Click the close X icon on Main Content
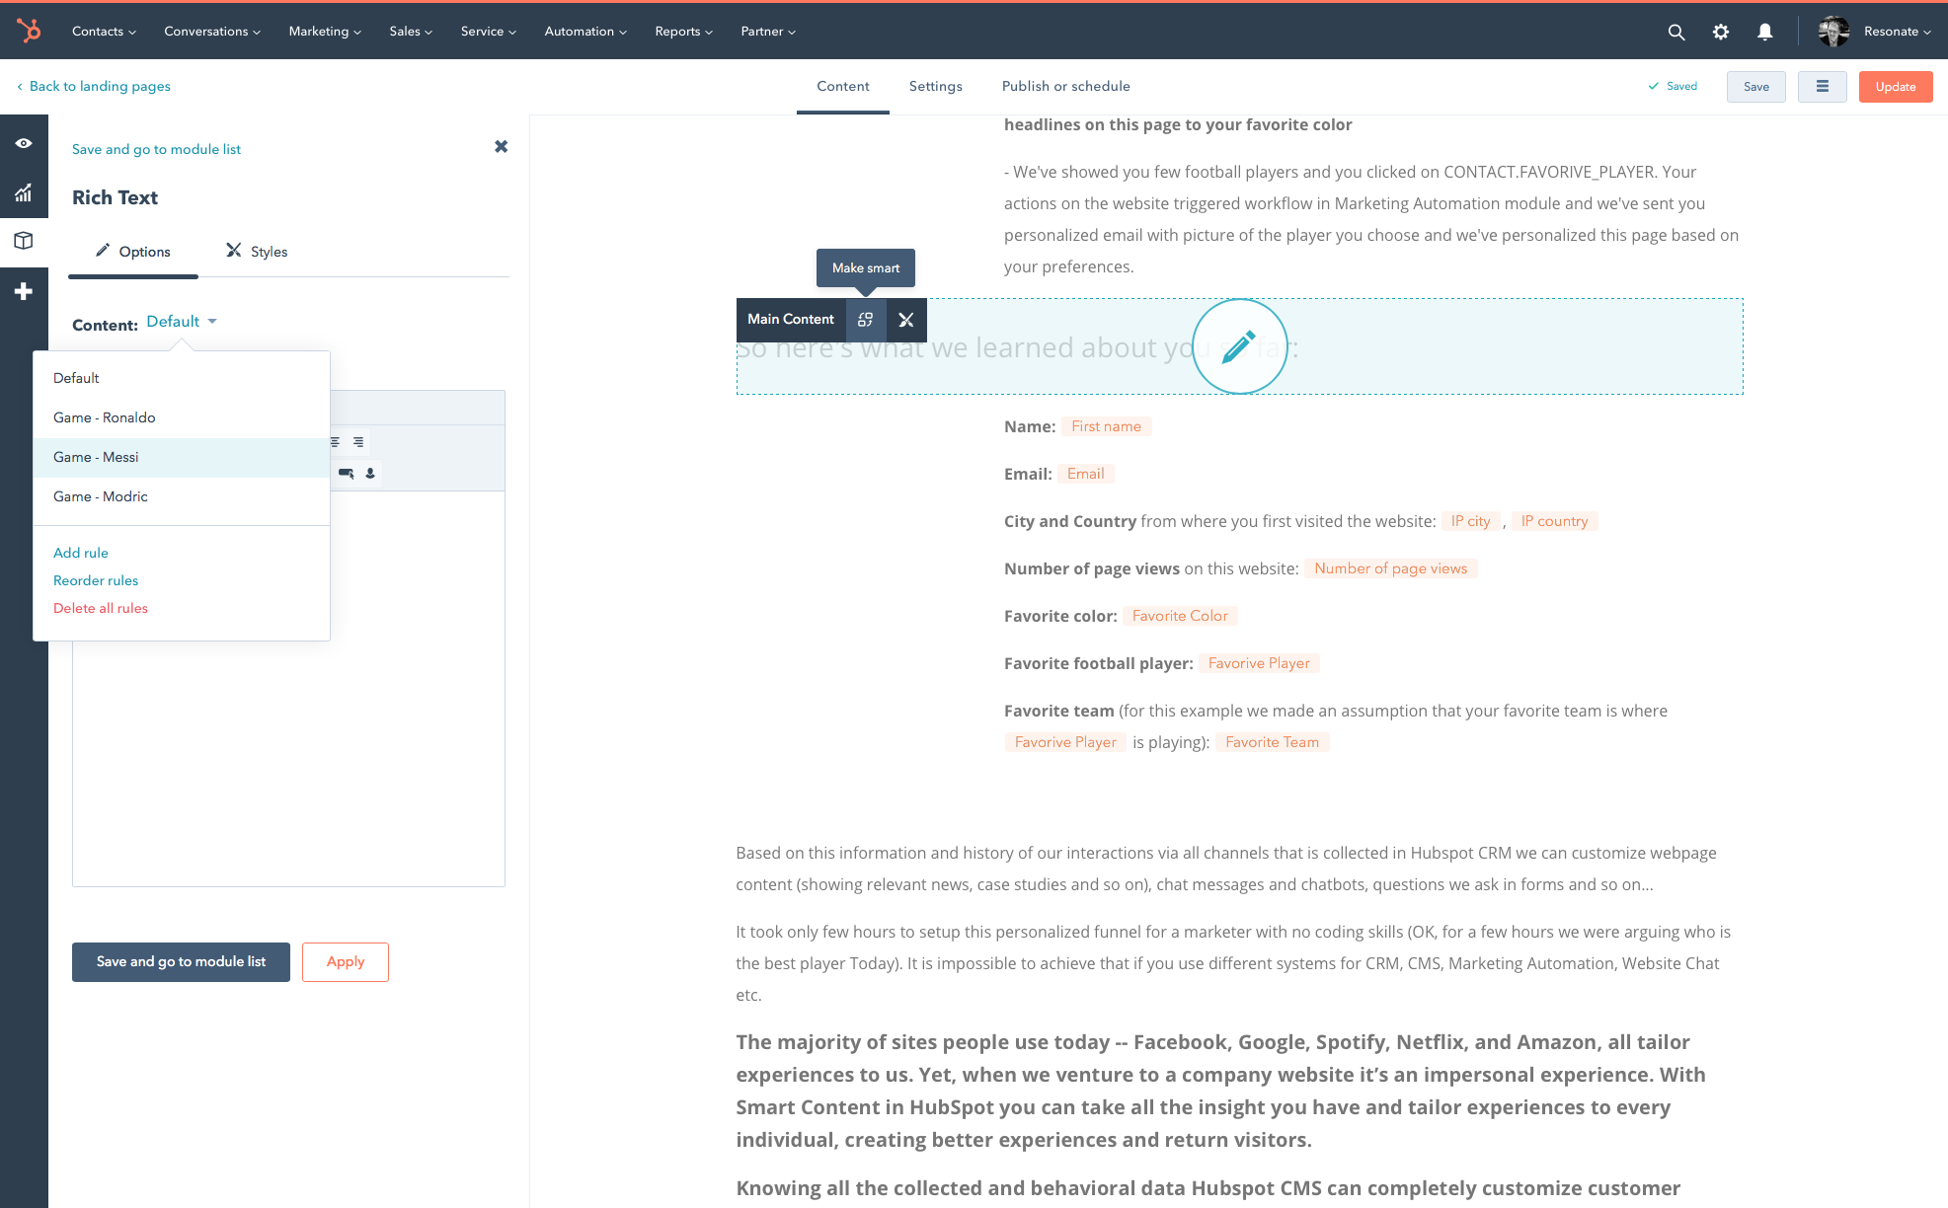 coord(906,320)
